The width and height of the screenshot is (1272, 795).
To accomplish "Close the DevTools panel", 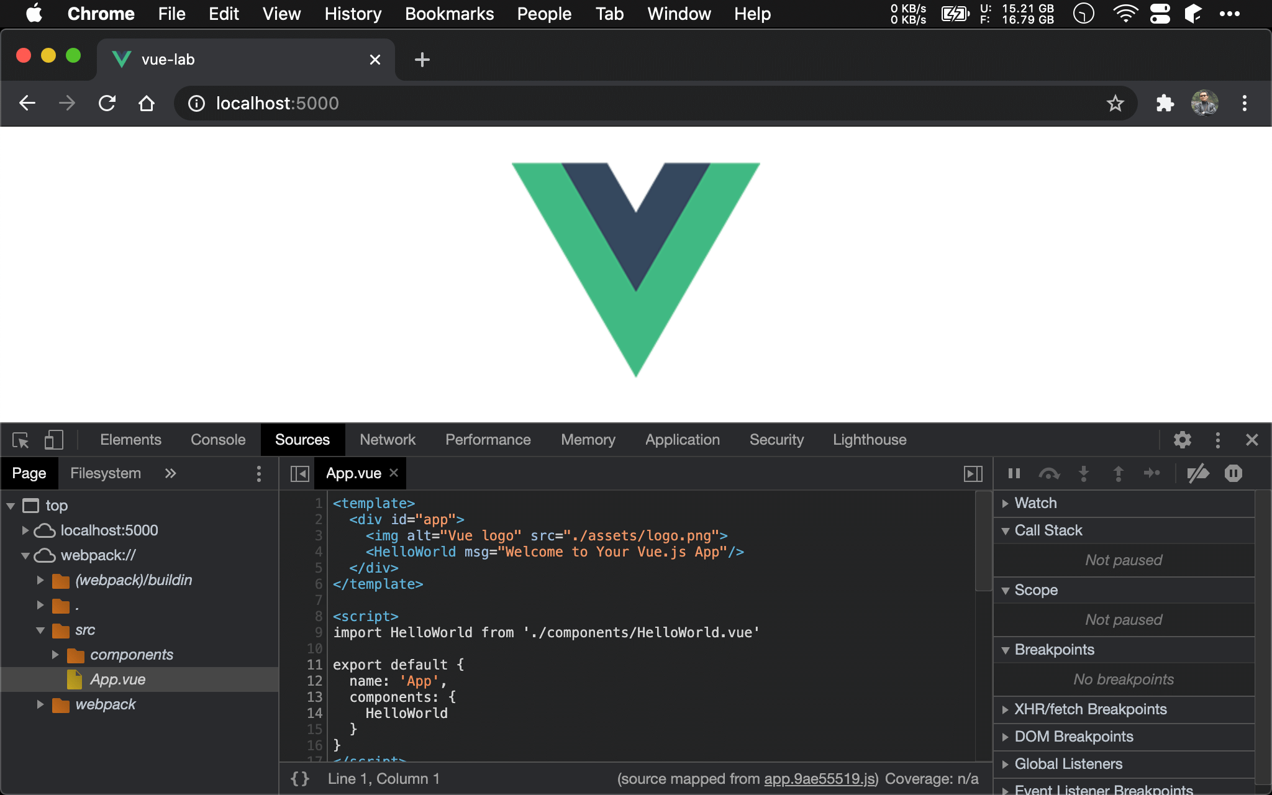I will 1252,440.
